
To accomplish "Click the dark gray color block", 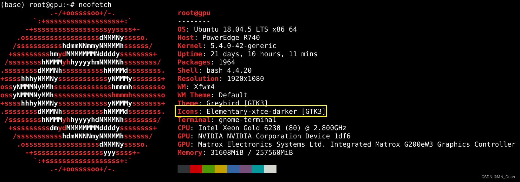I will [x=184, y=169].
